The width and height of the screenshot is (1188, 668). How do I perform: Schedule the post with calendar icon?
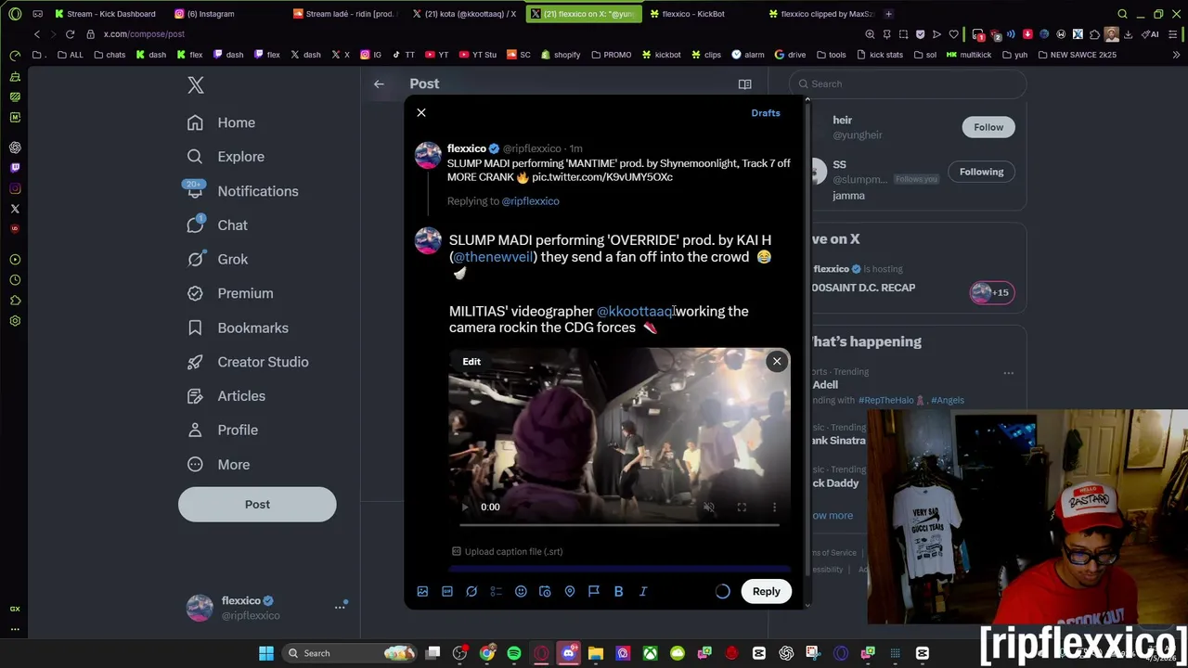pyautogui.click(x=545, y=591)
